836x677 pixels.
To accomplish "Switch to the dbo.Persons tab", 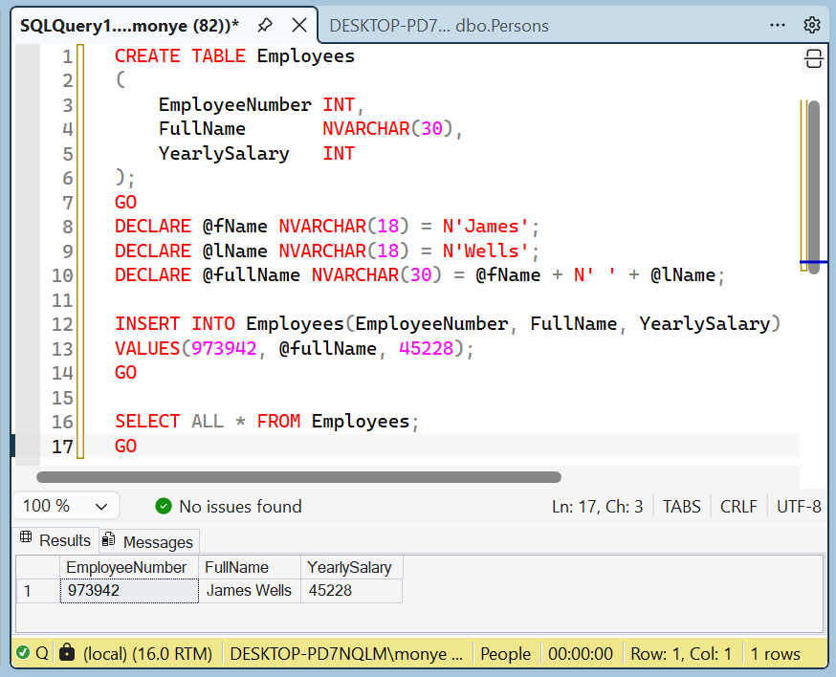I will [439, 26].
